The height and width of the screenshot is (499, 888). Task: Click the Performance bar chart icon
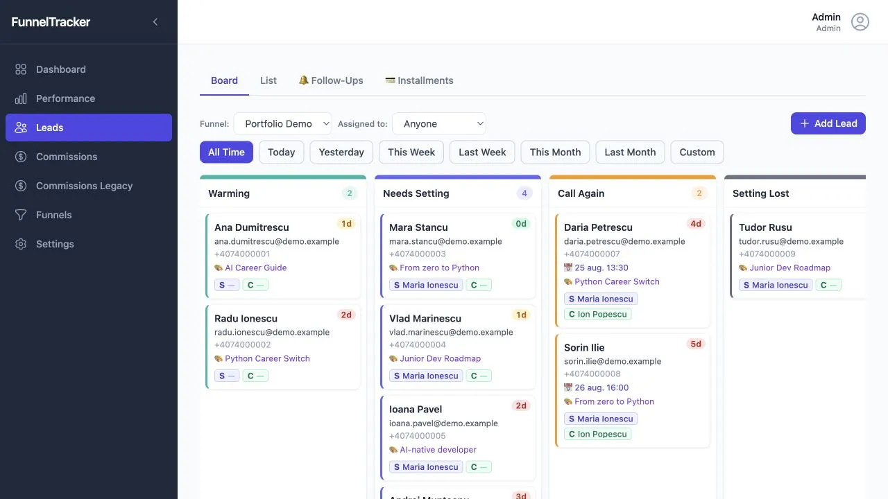pyautogui.click(x=21, y=98)
